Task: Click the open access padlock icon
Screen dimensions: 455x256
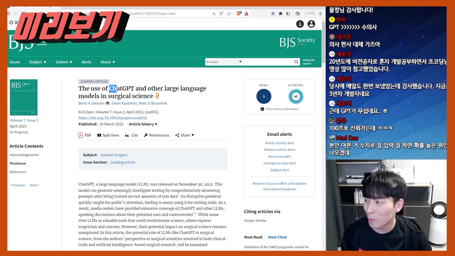Action: [157, 96]
